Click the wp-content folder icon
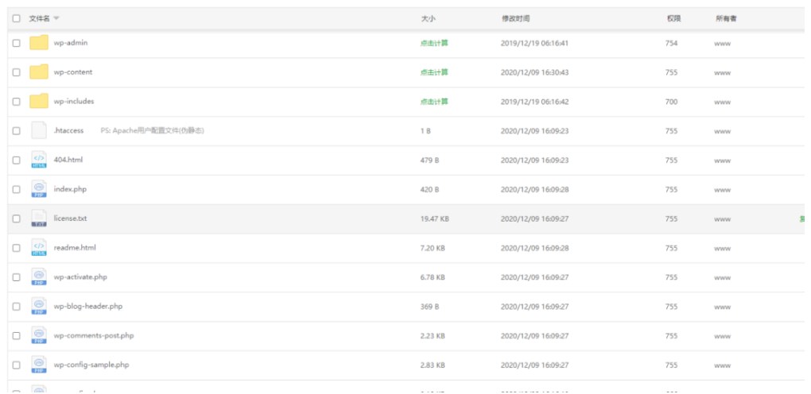 click(x=38, y=72)
